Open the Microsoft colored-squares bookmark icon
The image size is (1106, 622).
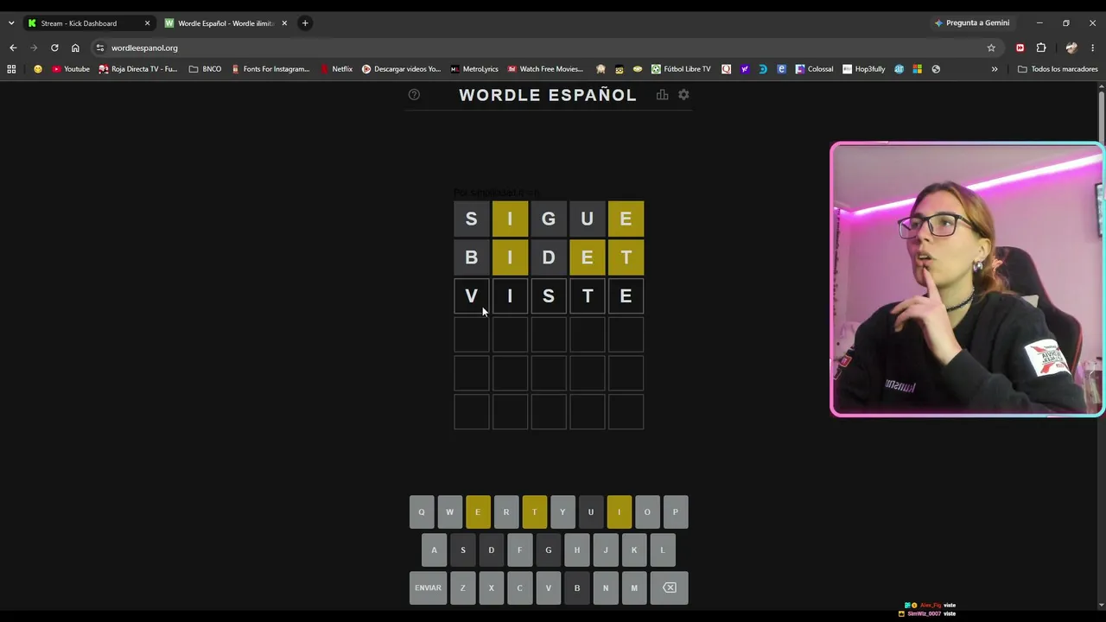click(918, 69)
